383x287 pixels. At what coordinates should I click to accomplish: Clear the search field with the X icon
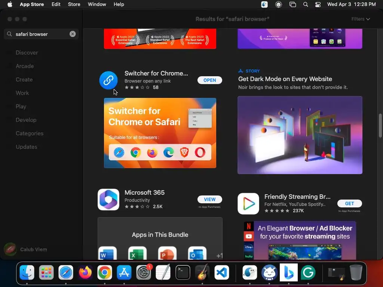(x=73, y=34)
